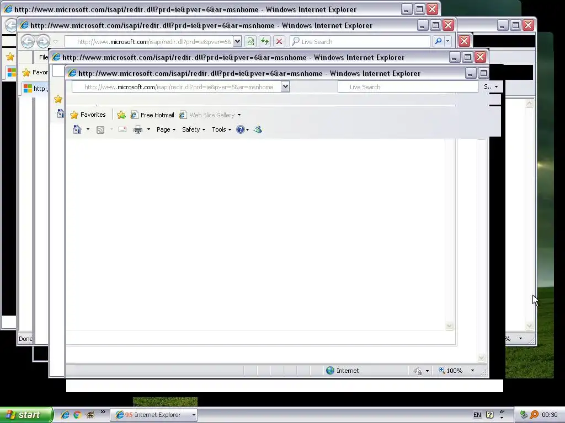Click the IE logo in front window title bar
565x423 pixels.
(72, 73)
